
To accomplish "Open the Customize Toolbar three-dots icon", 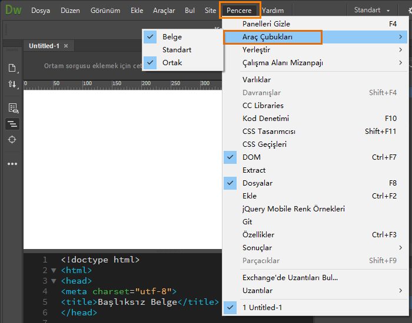I will (x=12, y=164).
